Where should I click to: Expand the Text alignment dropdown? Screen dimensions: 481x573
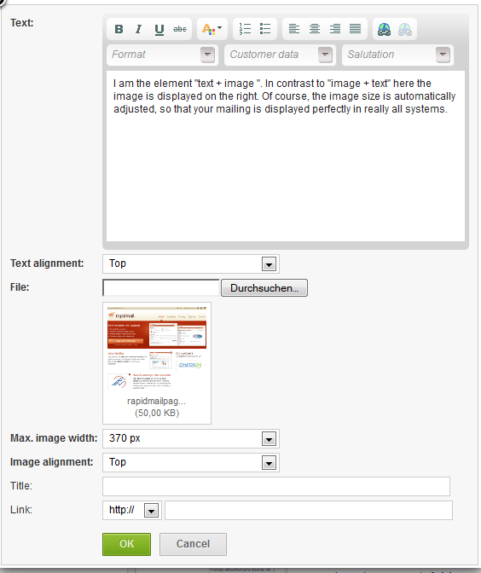[191, 263]
